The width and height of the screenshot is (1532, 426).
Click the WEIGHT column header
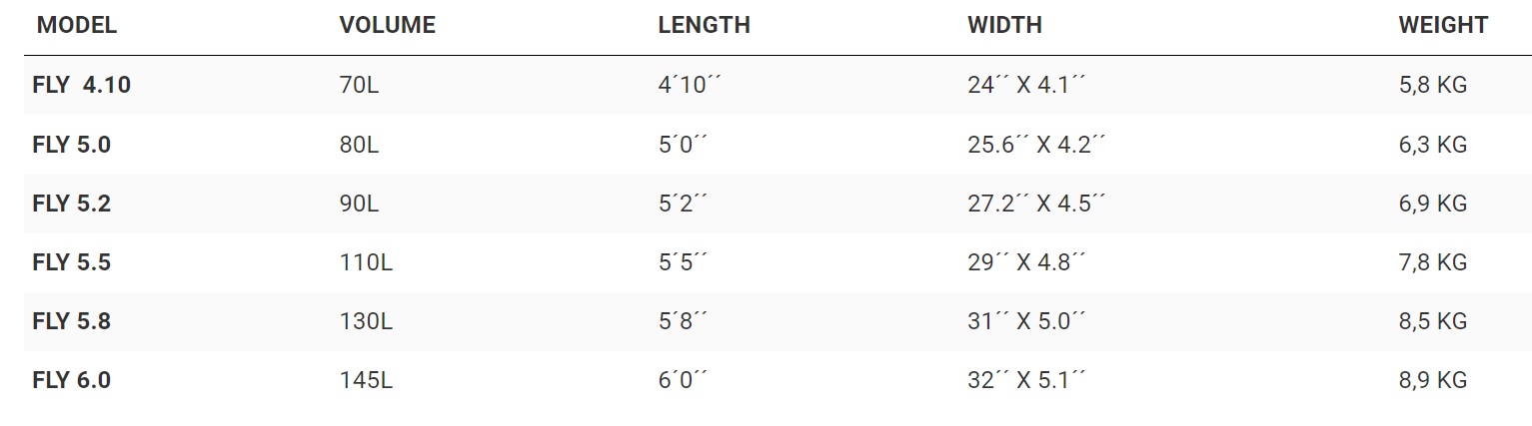pos(1443,26)
